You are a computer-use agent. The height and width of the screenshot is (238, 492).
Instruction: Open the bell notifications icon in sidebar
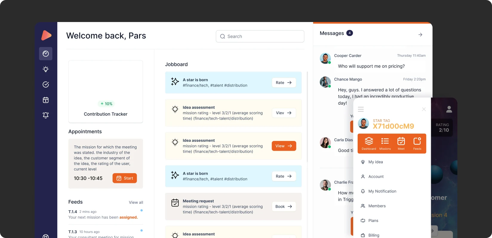[x=46, y=115]
